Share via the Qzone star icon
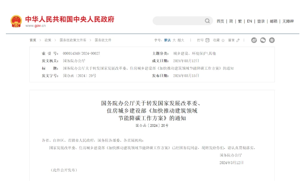This screenshot has height=188, width=304. [x=272, y=40]
